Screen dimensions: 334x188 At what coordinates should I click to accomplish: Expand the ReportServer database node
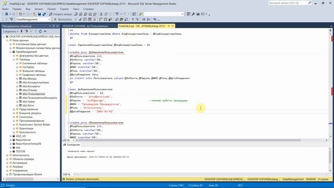click(10, 140)
